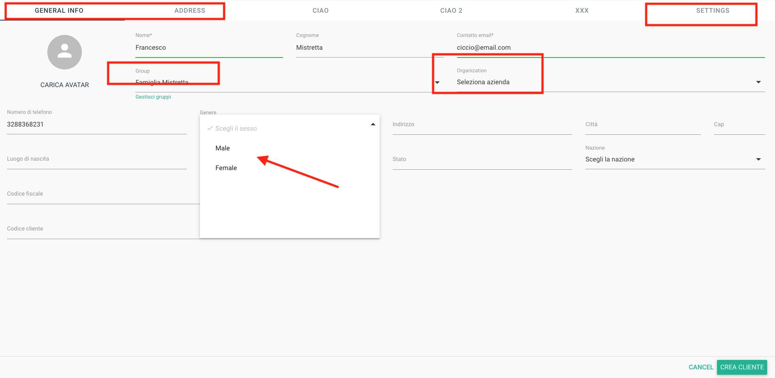
Task: Choose Female in the Genere dropdown
Action: click(x=226, y=168)
